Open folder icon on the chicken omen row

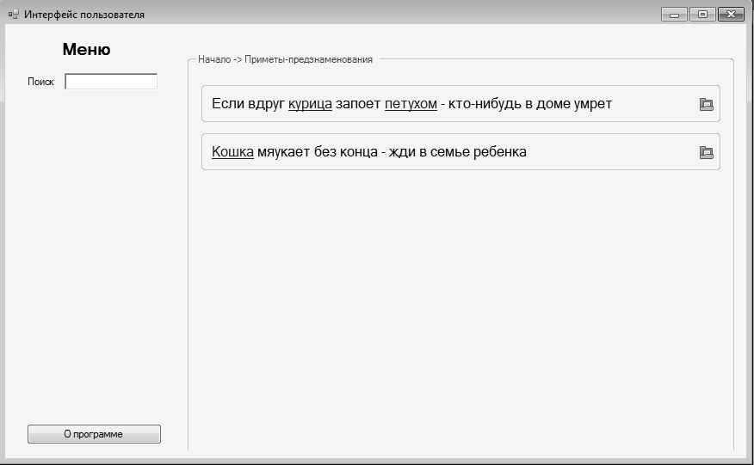tap(706, 104)
